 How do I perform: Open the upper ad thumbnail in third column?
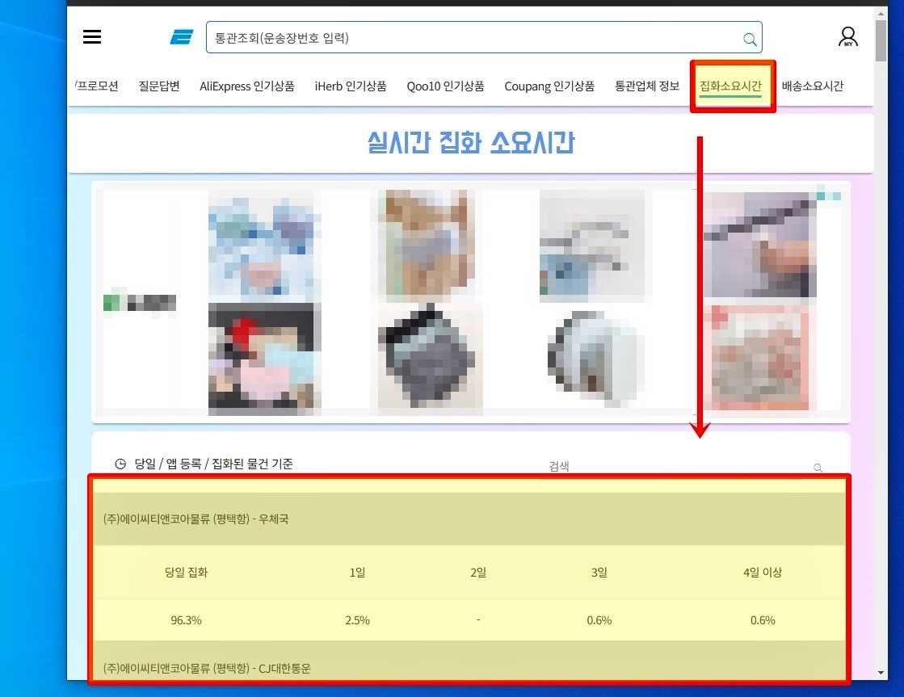591,245
